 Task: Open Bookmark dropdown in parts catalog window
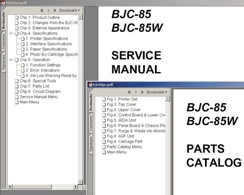point(157,92)
